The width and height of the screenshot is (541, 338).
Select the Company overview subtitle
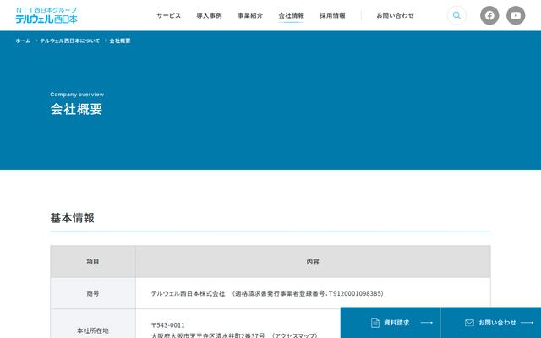(x=77, y=95)
